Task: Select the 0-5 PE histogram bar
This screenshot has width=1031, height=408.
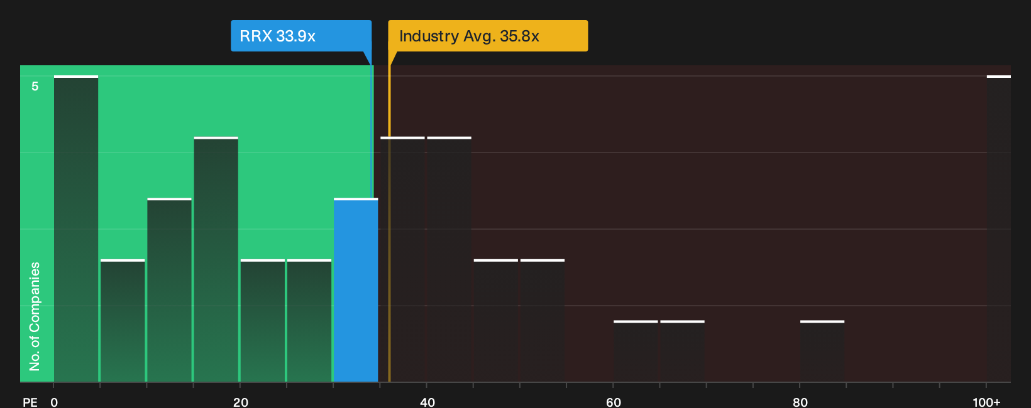Action: [76, 228]
